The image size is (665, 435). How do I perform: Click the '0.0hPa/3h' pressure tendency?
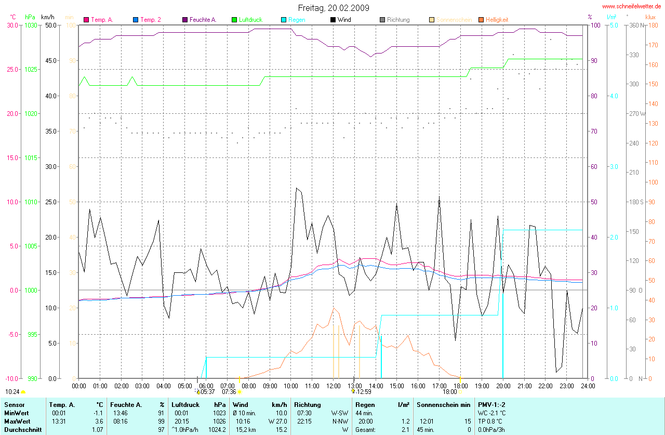click(491, 430)
